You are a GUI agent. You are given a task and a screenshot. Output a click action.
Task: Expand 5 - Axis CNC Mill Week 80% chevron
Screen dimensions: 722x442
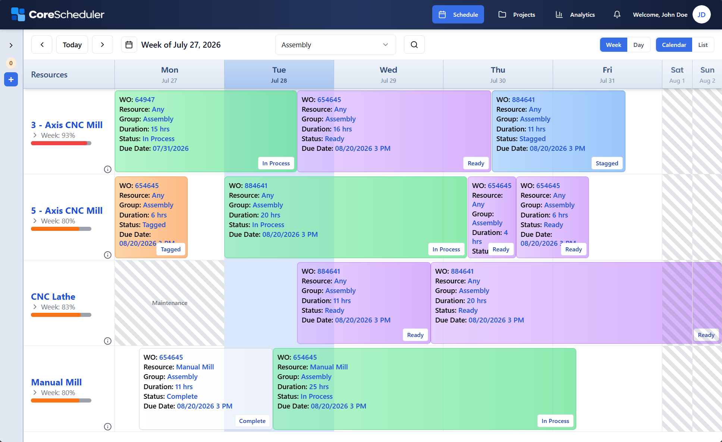pyautogui.click(x=35, y=221)
